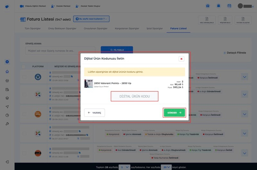Expand Detaylı Filtrele options
The height and width of the screenshot is (170, 257).
(x=235, y=53)
